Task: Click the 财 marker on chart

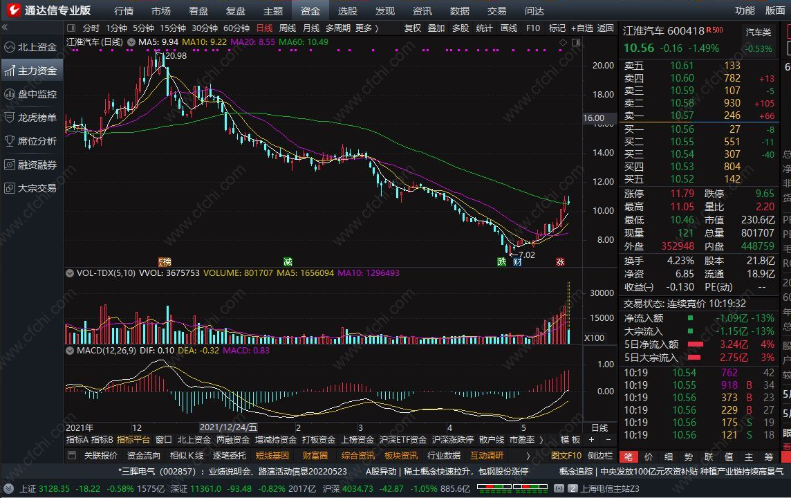Action: [517, 262]
